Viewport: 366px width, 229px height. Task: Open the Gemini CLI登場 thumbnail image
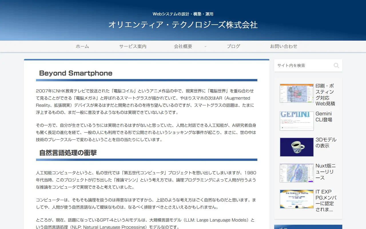click(x=297, y=121)
